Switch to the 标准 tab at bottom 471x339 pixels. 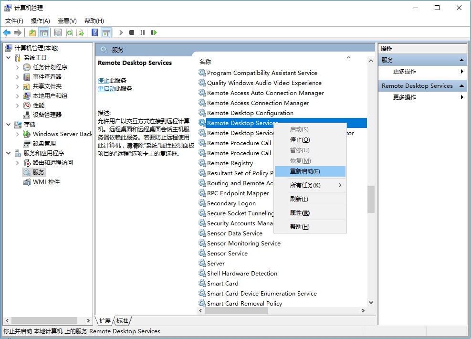coord(123,320)
